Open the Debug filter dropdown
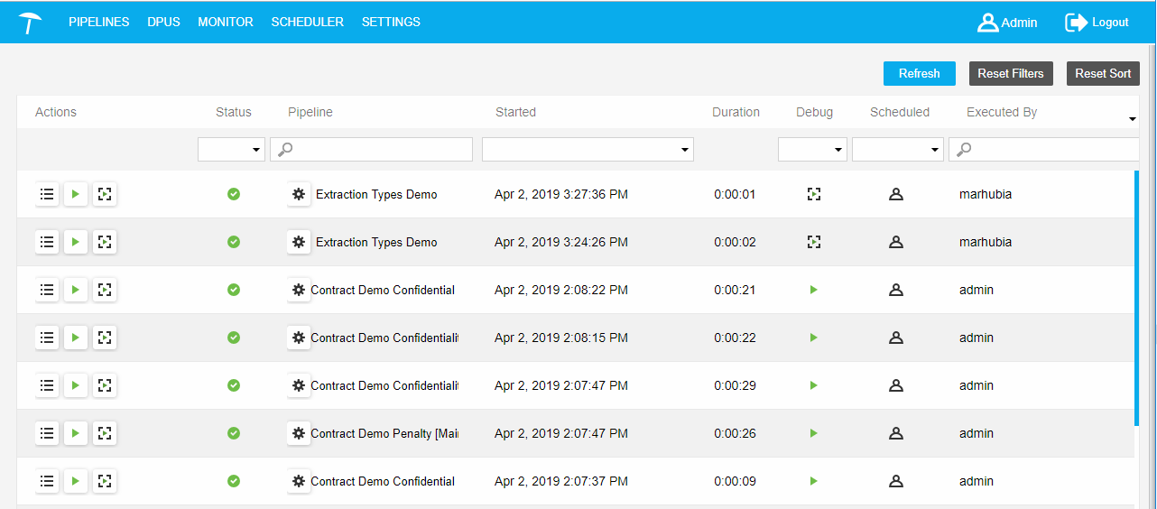 [812, 150]
